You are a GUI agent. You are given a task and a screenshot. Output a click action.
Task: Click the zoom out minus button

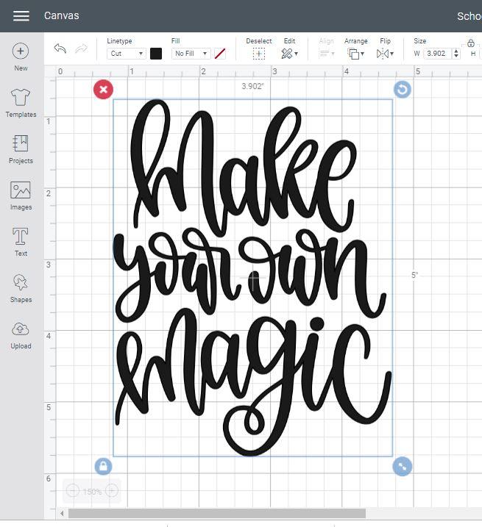[72, 490]
